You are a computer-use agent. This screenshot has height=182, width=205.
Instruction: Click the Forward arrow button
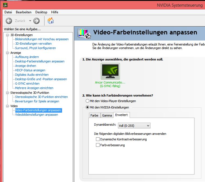tap(36, 21)
